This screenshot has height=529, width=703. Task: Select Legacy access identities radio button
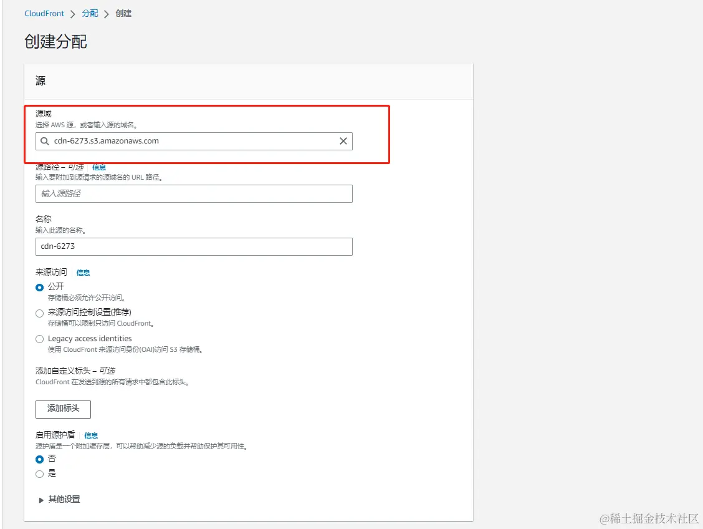click(x=39, y=339)
